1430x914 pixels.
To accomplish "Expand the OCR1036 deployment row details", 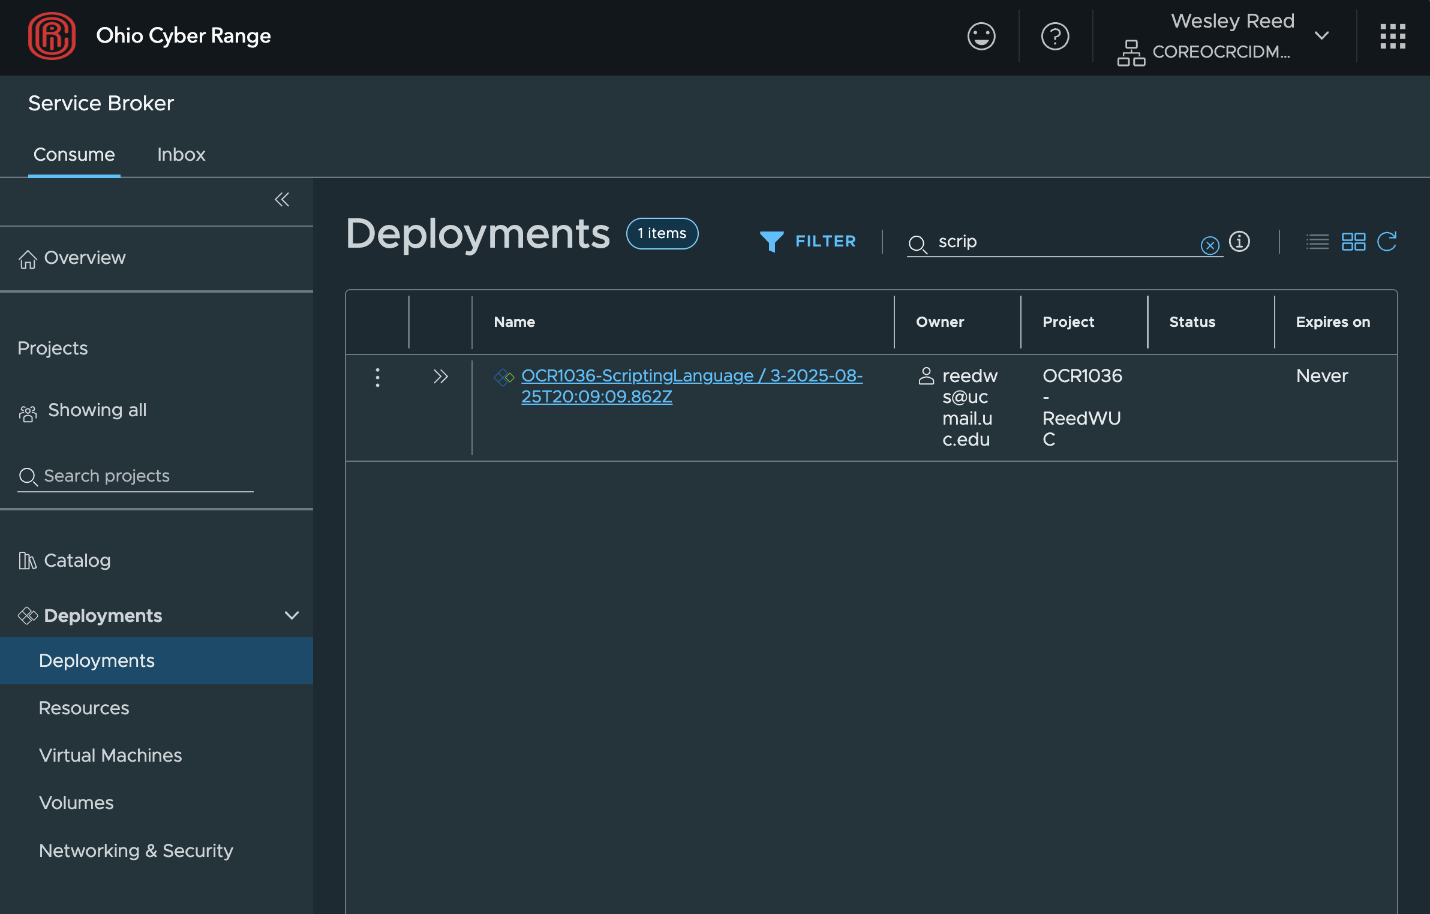I will coord(441,377).
